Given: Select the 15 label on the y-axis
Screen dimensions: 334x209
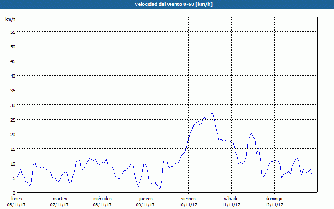Looking at the screenshot, I should coord(13,149).
